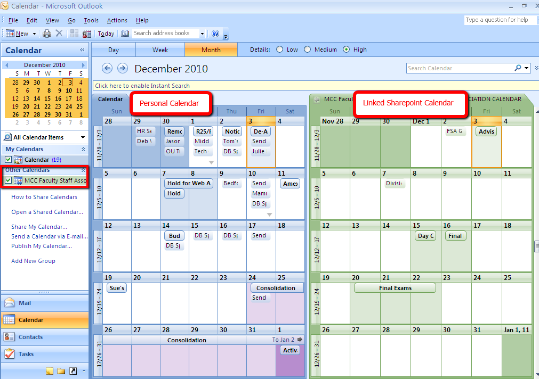
Task: Click the Shortcuts icon at bottom
Action: pyautogui.click(x=73, y=371)
